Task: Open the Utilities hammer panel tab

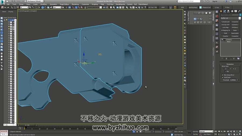Action: pyautogui.click(x=239, y=11)
